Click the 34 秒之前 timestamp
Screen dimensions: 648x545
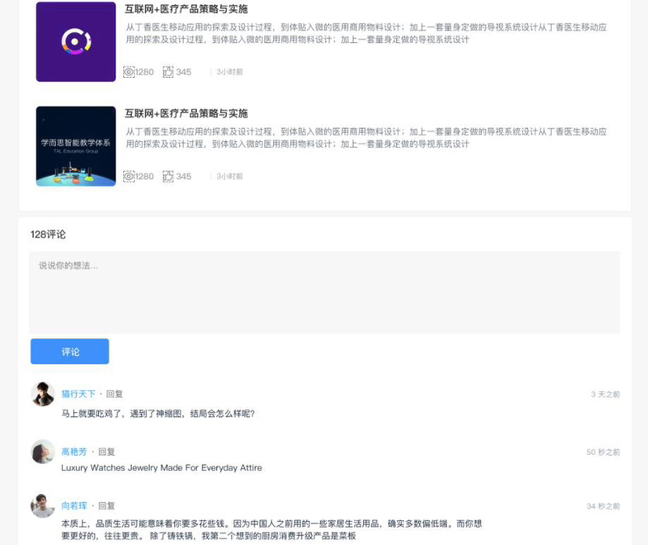coord(603,506)
